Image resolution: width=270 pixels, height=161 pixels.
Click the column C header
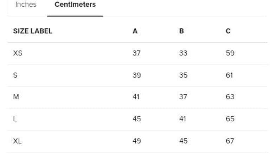228,31
